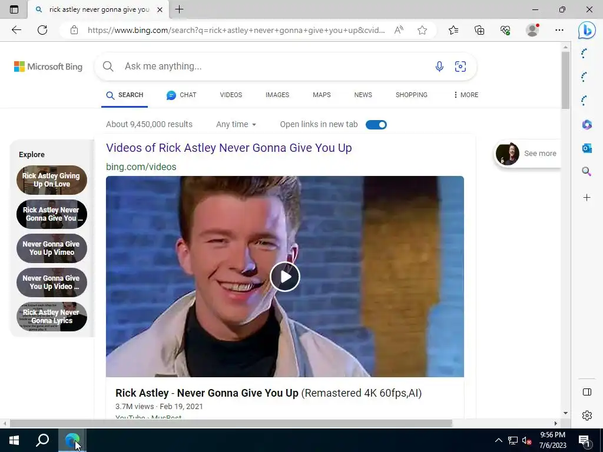Image resolution: width=603 pixels, height=452 pixels.
Task: Toggle Open links in new tab switch
Action: [376, 125]
